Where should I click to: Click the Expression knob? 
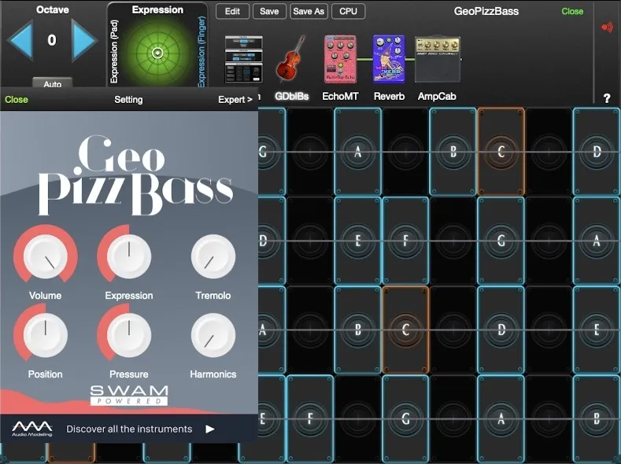(129, 256)
